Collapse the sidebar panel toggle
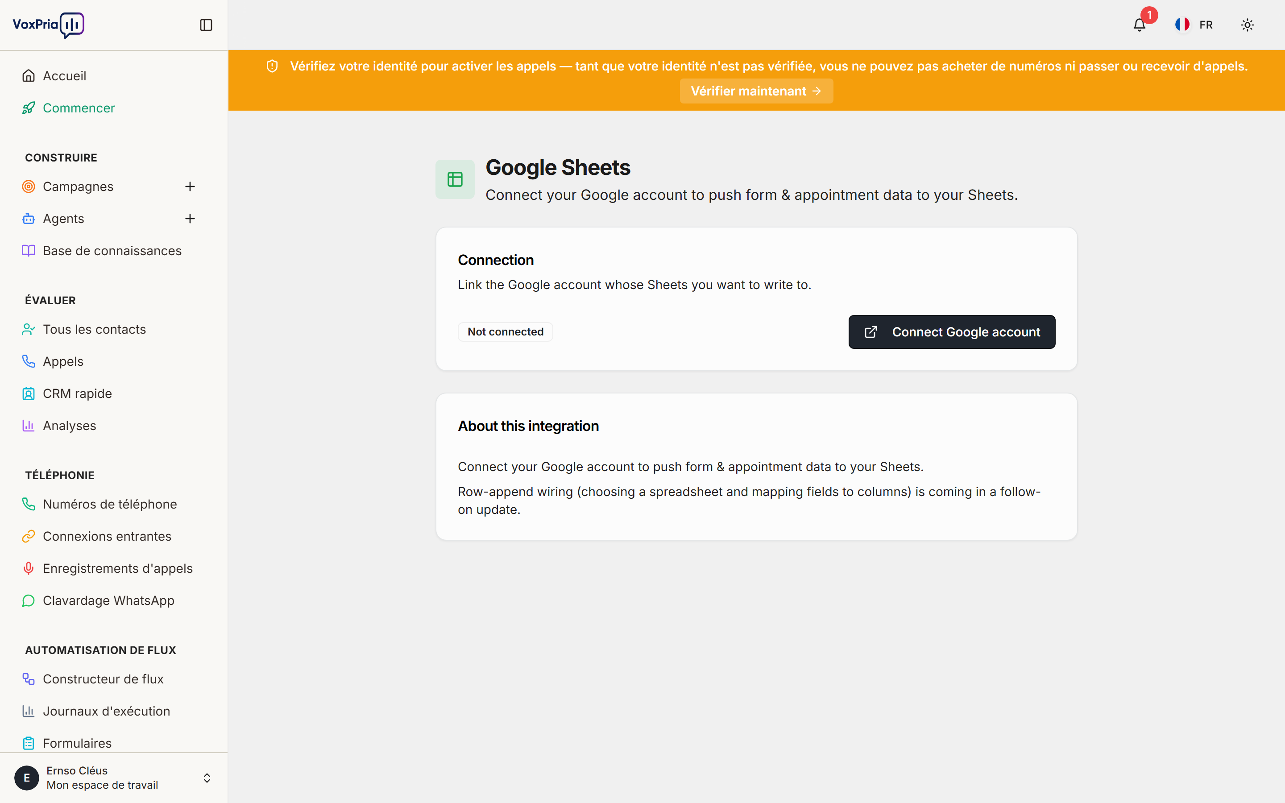Image resolution: width=1285 pixels, height=803 pixels. tap(206, 25)
